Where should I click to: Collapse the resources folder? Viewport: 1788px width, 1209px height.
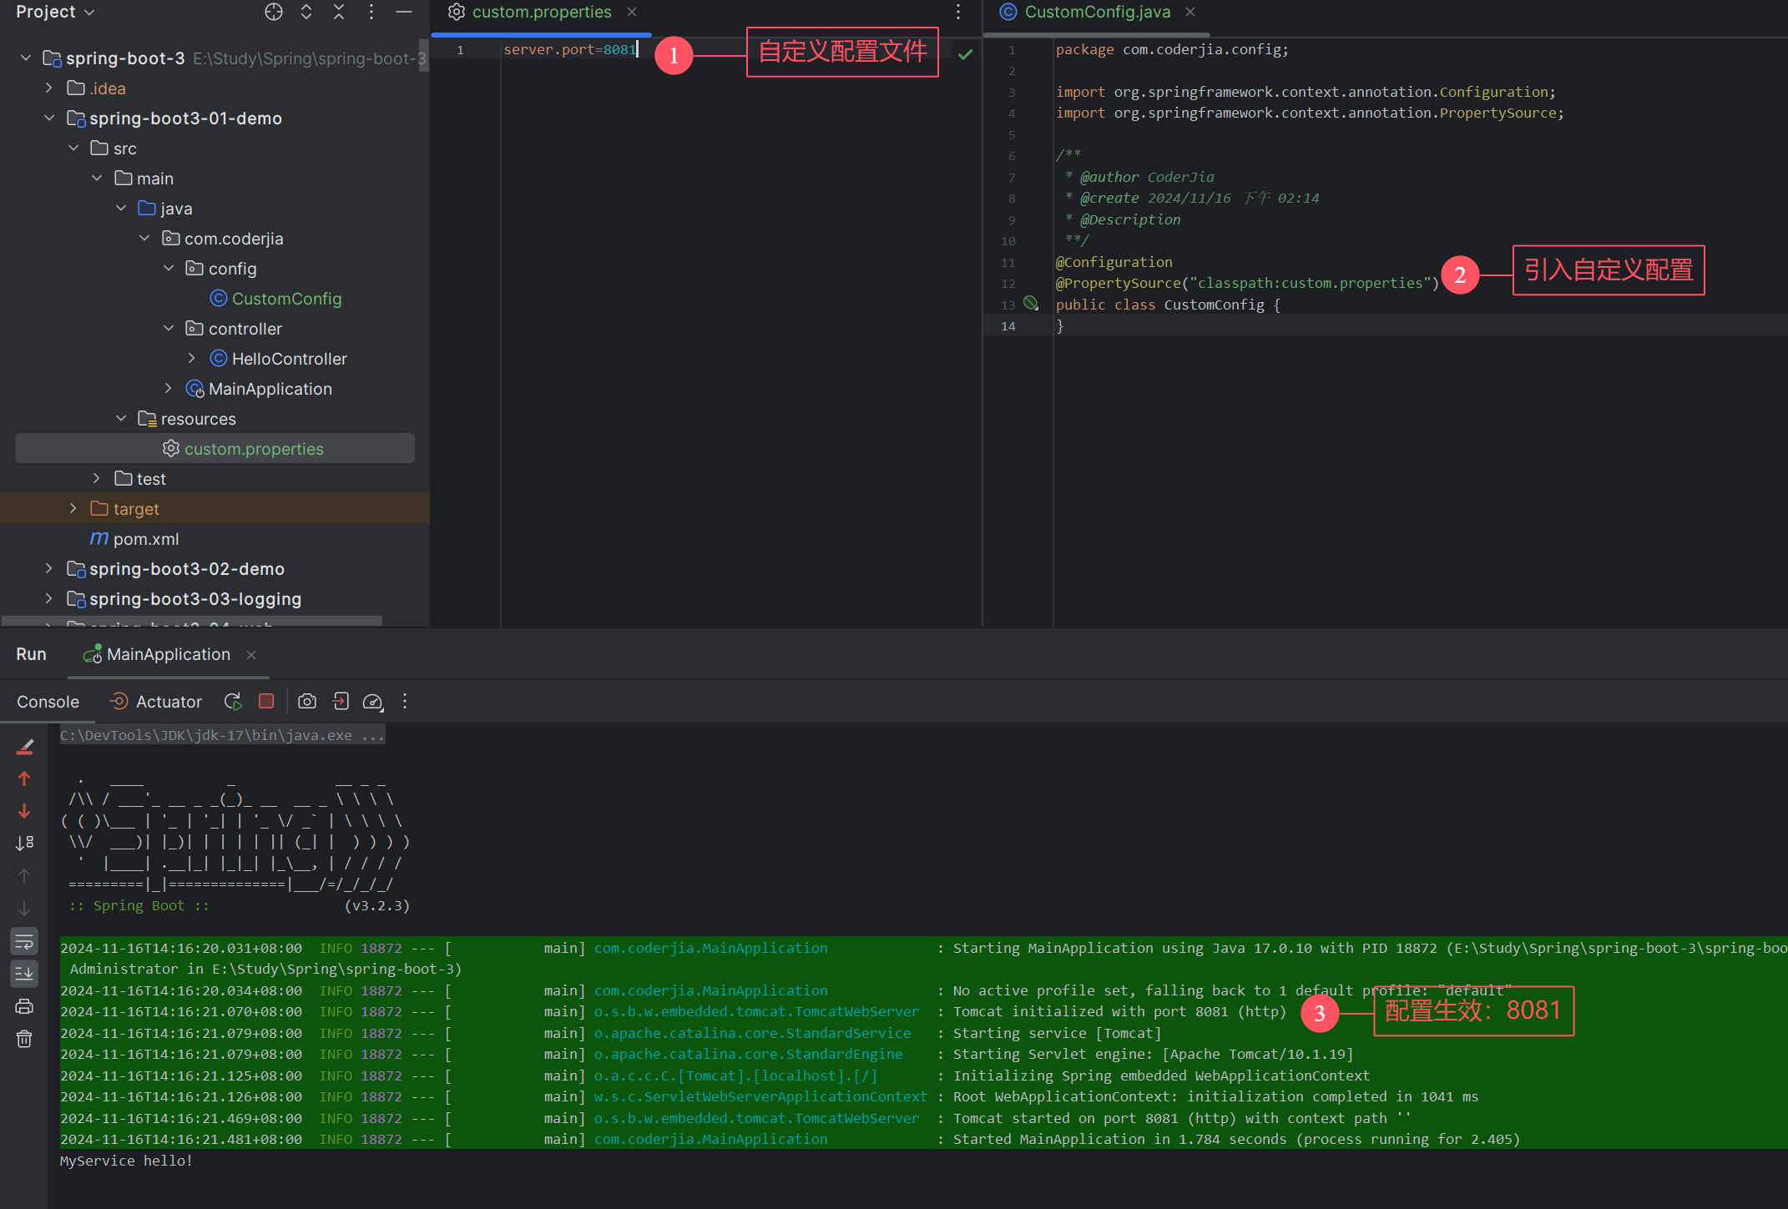click(x=121, y=418)
